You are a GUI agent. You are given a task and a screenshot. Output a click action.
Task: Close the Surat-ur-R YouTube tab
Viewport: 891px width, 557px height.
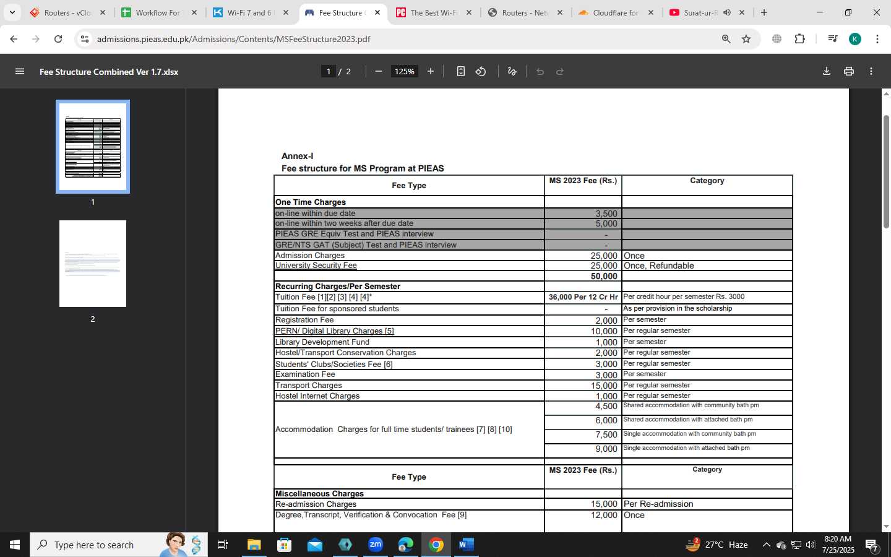coord(742,12)
